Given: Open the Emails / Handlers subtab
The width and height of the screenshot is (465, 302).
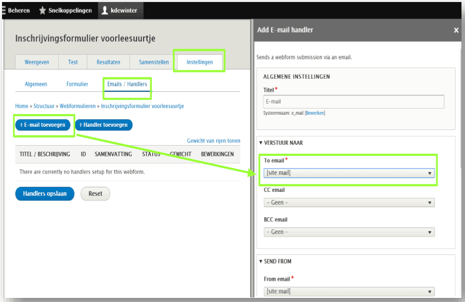Looking at the screenshot, I should click(127, 84).
